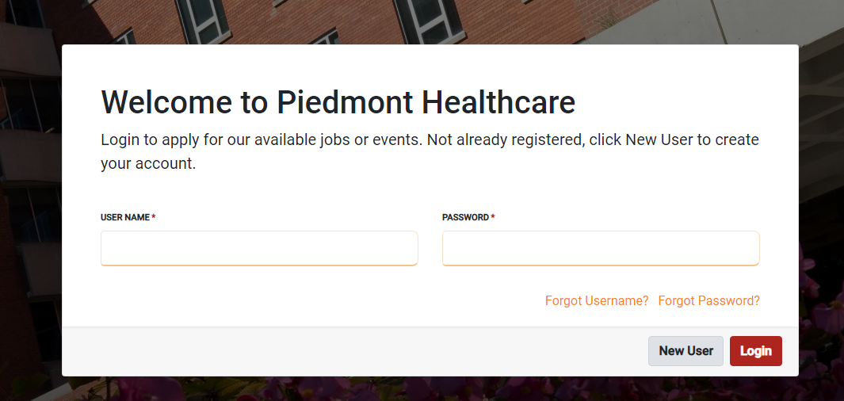Image resolution: width=844 pixels, height=401 pixels.
Task: Click the PASSWORD field label
Action: tap(465, 217)
